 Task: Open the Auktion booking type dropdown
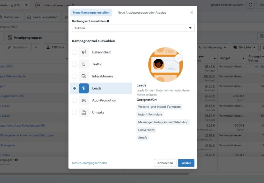coord(133,28)
